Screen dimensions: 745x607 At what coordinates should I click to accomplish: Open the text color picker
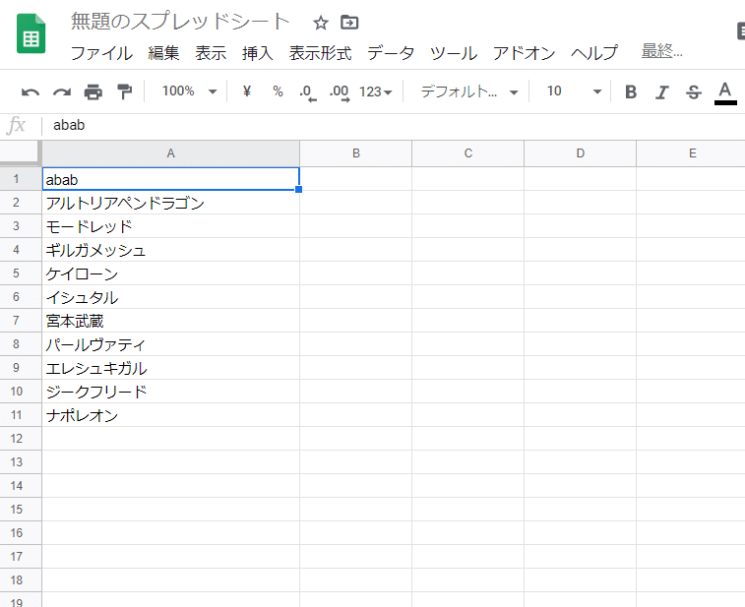pyautogui.click(x=725, y=92)
